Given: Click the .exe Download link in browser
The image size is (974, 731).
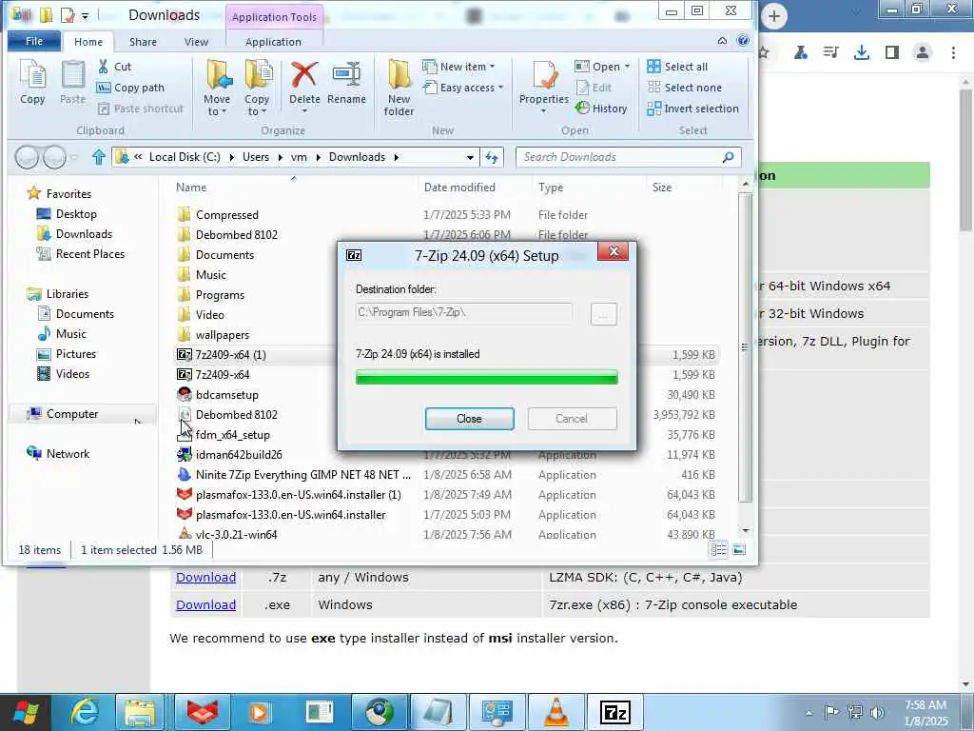Looking at the screenshot, I should (x=205, y=604).
